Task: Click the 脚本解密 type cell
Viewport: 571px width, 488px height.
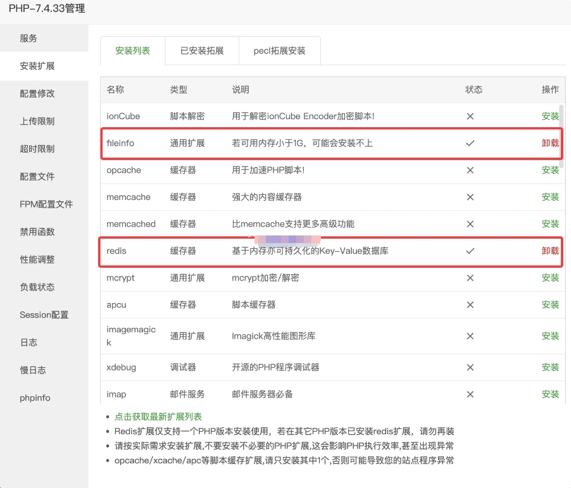Action: pyautogui.click(x=187, y=116)
